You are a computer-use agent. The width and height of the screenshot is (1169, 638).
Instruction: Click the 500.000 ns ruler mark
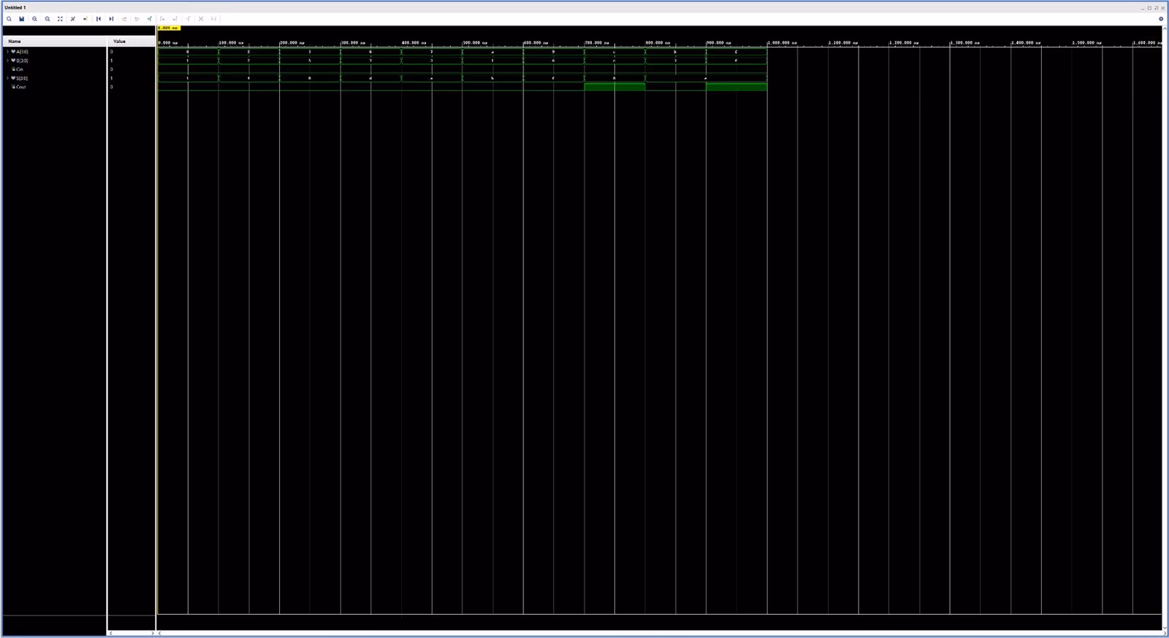471,42
